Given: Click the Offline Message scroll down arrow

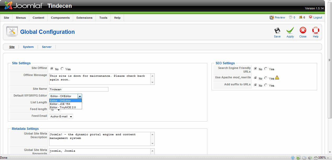Looking at the screenshot, I should pos(153,82).
